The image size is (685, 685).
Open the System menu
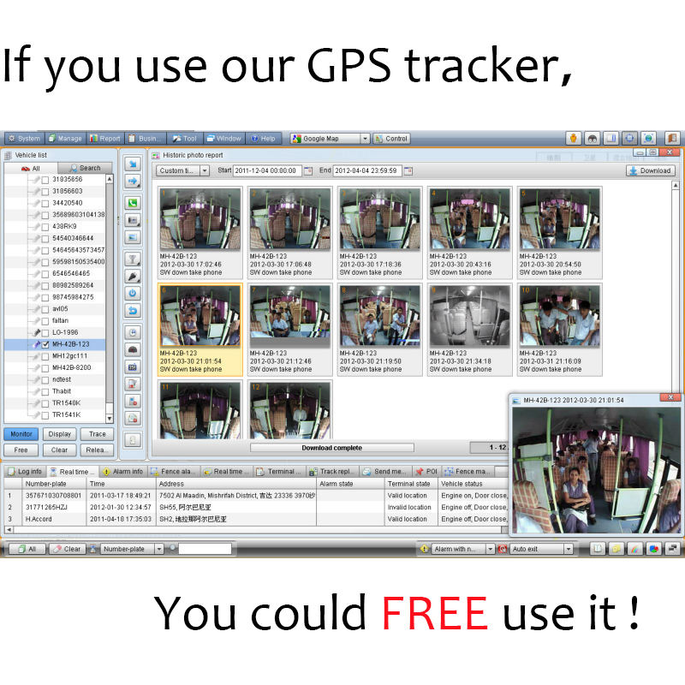tap(25, 139)
